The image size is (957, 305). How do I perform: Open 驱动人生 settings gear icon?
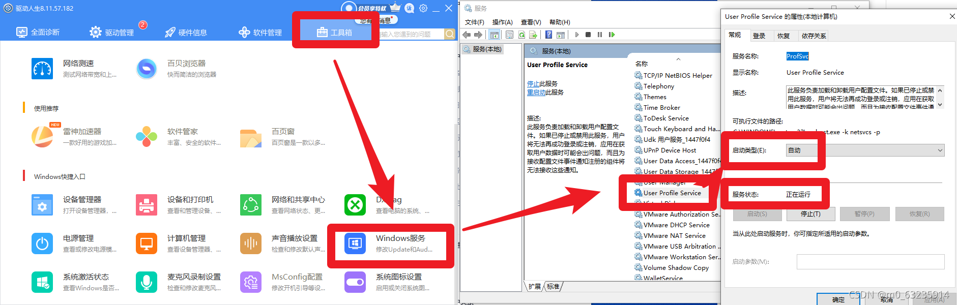423,8
